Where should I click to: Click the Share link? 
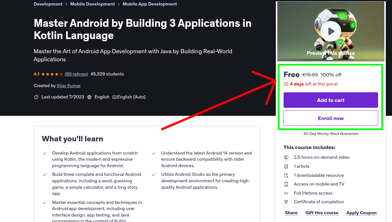(291, 213)
